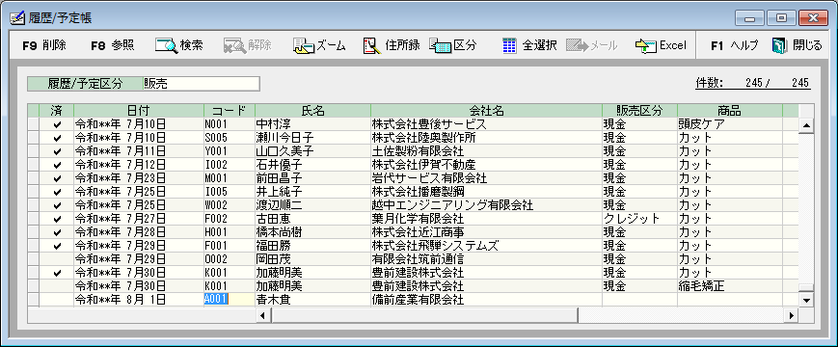Click the コード column header
This screenshot has width=838, height=347.
(x=230, y=111)
